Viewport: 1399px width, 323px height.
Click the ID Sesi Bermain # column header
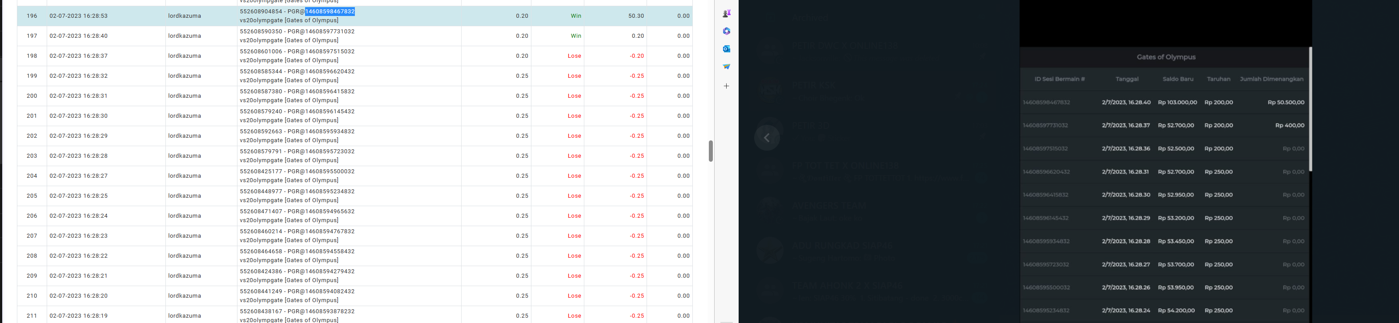click(x=1059, y=79)
